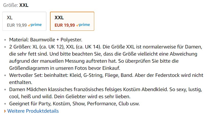
Task: Open the Weitere Produktdetails link
Action: (x=33, y=111)
